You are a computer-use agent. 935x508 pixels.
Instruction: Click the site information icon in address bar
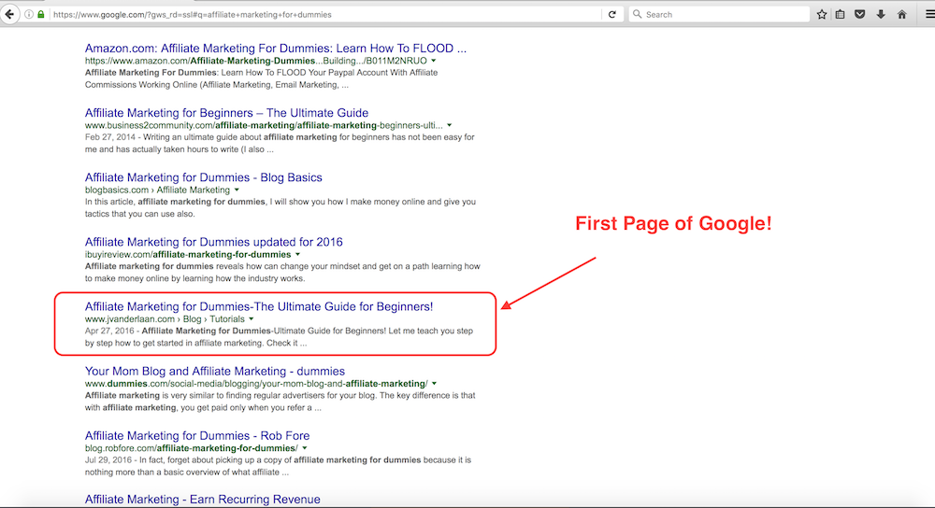click(x=29, y=15)
